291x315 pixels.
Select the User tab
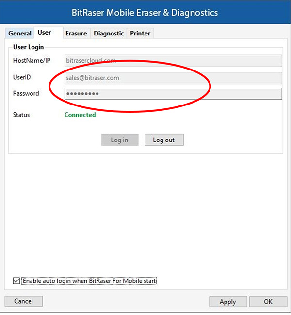[x=48, y=33]
